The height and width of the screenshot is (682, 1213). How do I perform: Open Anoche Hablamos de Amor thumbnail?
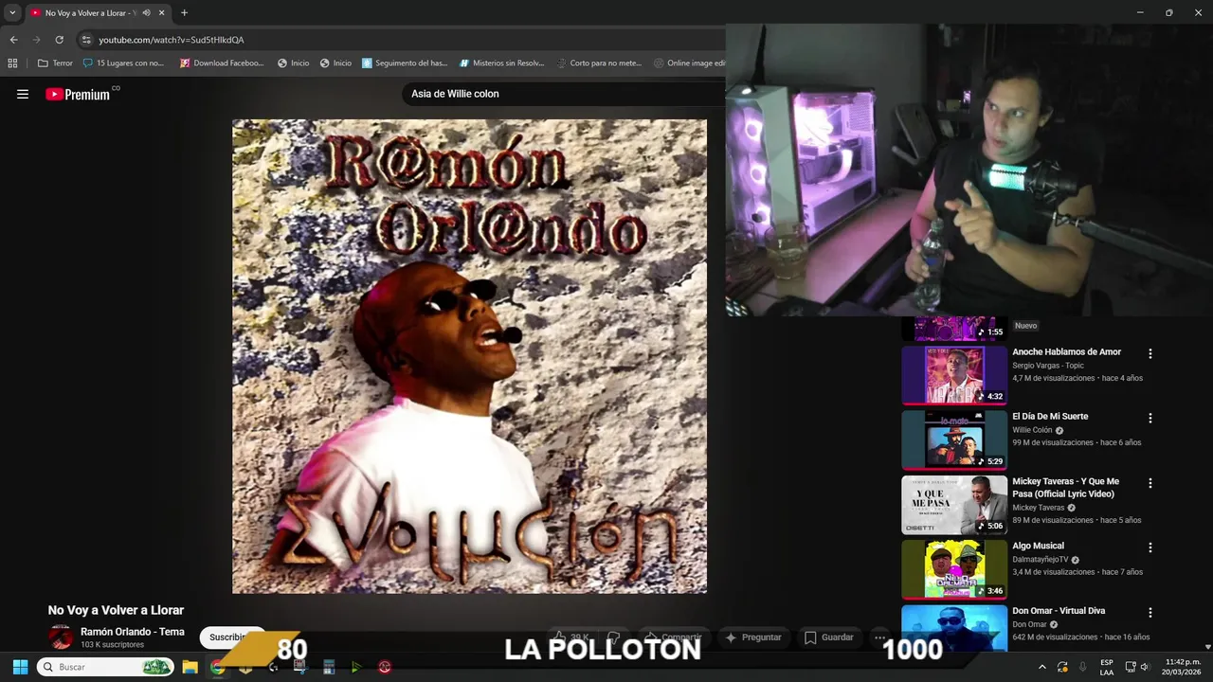[x=954, y=375]
